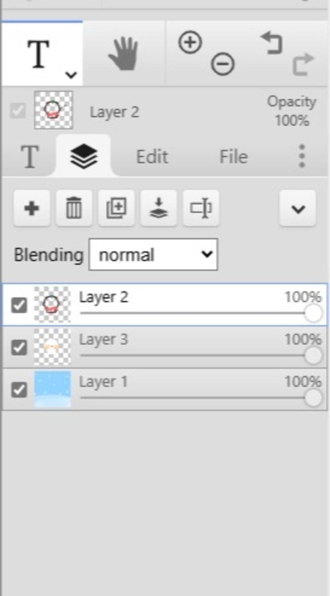Toggle Layer 3 visibility checkbox

(19, 348)
